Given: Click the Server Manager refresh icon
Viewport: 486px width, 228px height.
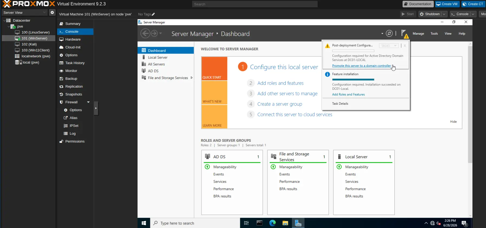Looking at the screenshot, I should coord(389,34).
